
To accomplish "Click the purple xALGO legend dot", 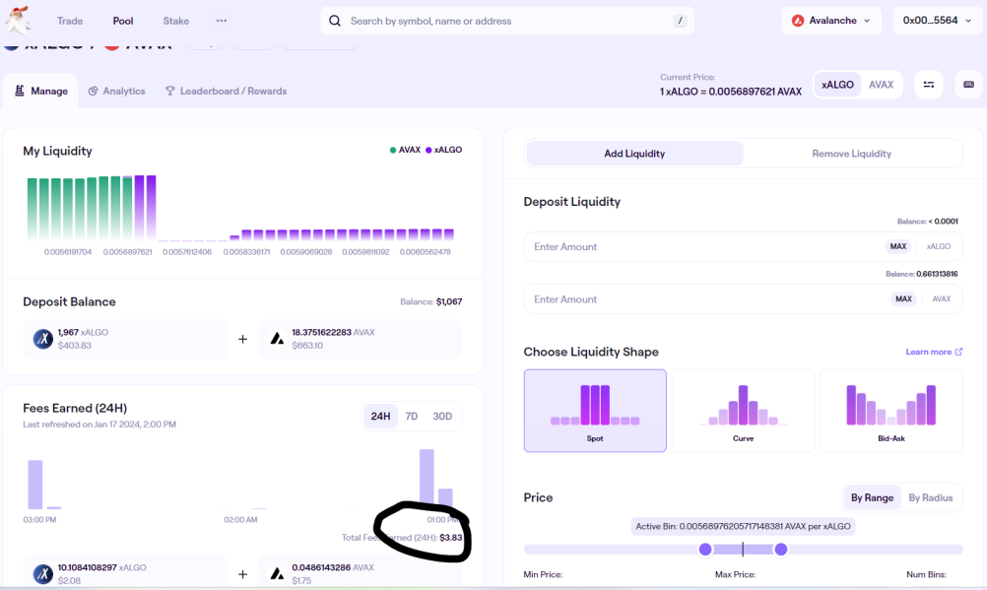I will click(428, 150).
